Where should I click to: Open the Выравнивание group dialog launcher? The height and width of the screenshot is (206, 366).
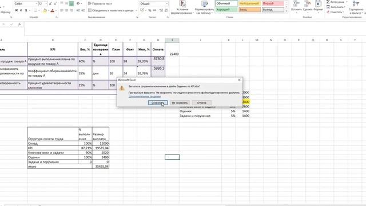point(137,17)
